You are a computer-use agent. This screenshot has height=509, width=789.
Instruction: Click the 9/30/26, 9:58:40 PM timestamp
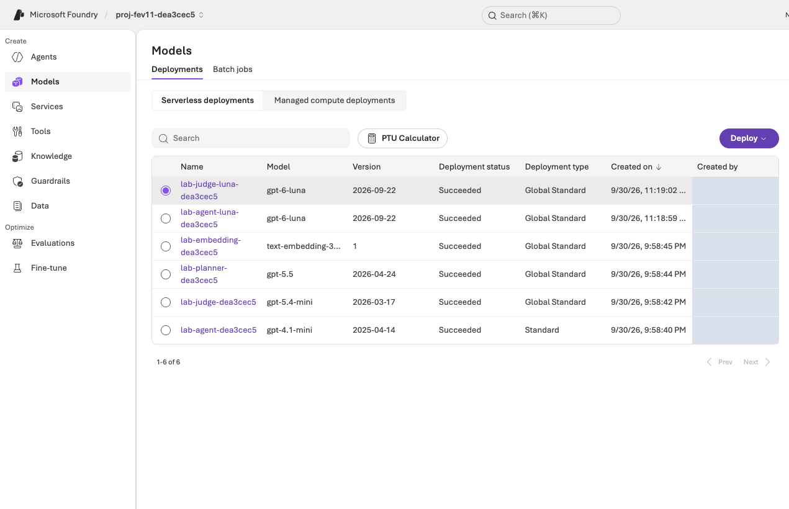(x=648, y=330)
